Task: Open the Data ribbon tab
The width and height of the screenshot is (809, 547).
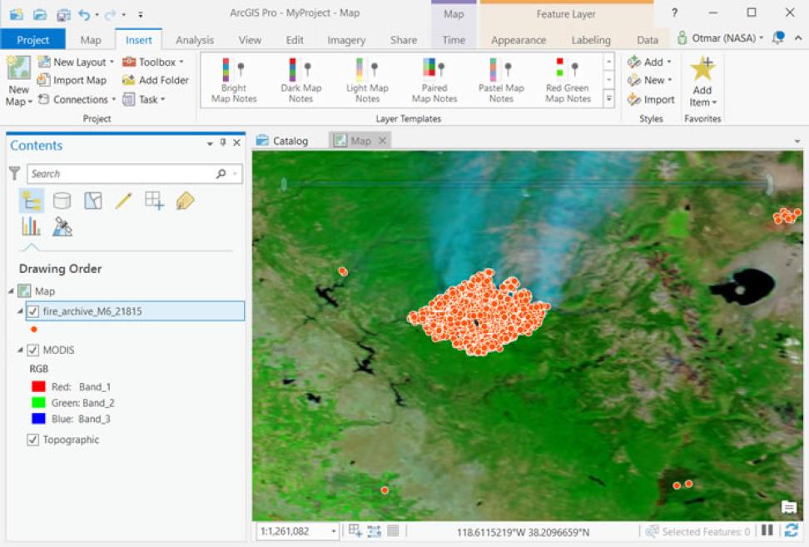Action: (x=647, y=40)
